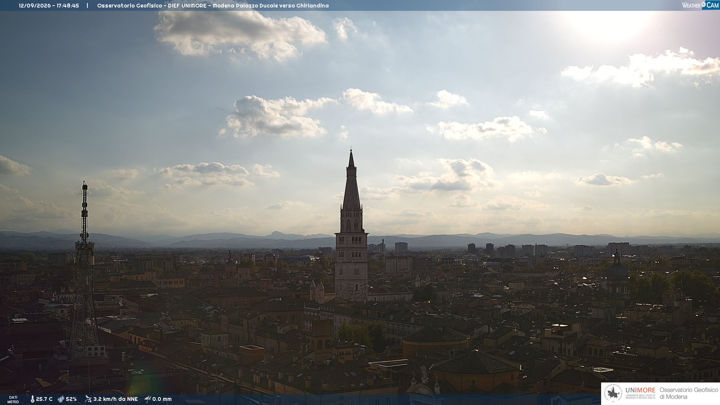Click the Università degli Studi di Modena subtitle
The image size is (720, 405).
(x=640, y=397)
